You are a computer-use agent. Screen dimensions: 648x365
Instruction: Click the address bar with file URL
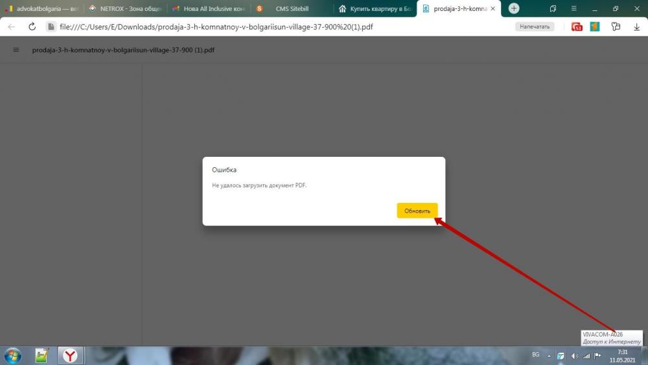tap(259, 27)
